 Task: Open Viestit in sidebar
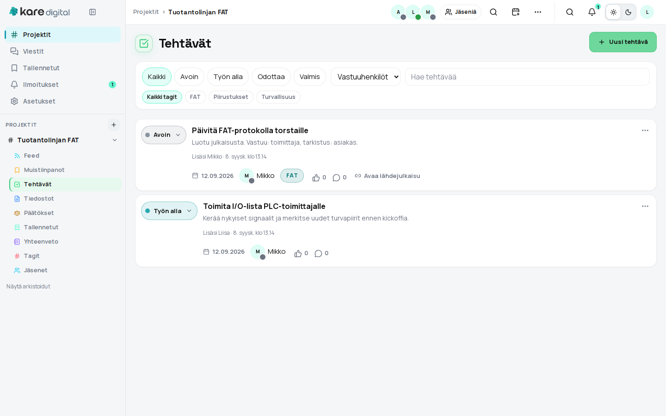pos(62,51)
